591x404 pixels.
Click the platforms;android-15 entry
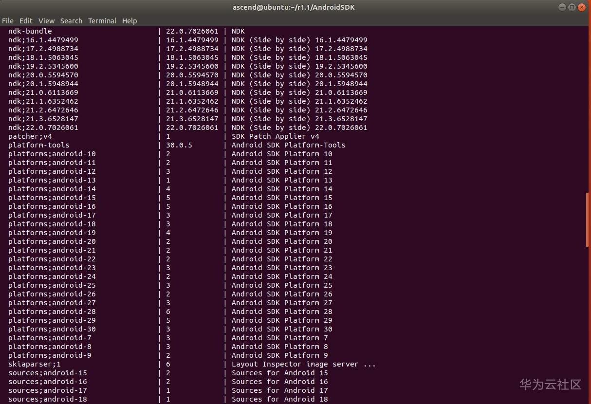[x=52, y=198]
